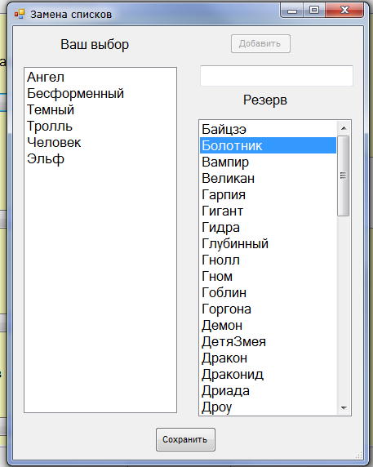
Task: Select Гном in the Резерв list
Action: click(268, 277)
